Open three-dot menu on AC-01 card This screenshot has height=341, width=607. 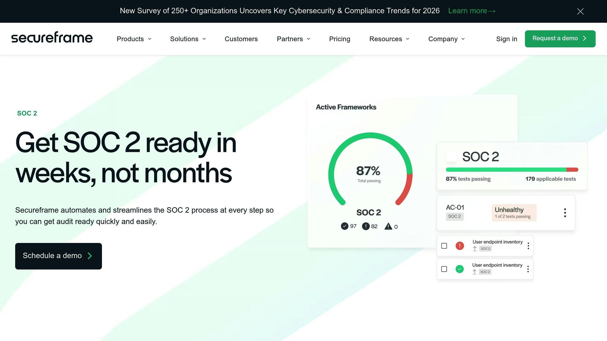[x=565, y=213]
